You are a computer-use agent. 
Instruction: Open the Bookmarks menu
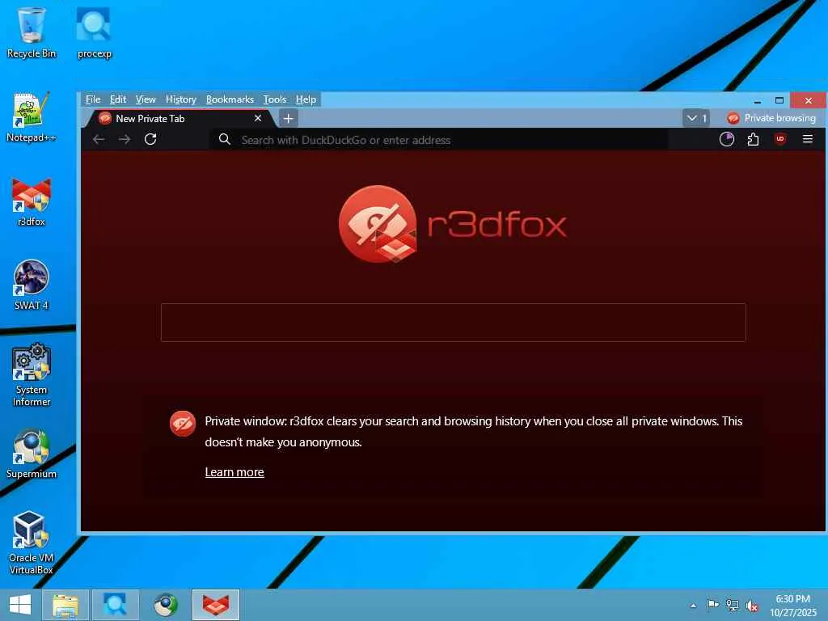point(230,99)
